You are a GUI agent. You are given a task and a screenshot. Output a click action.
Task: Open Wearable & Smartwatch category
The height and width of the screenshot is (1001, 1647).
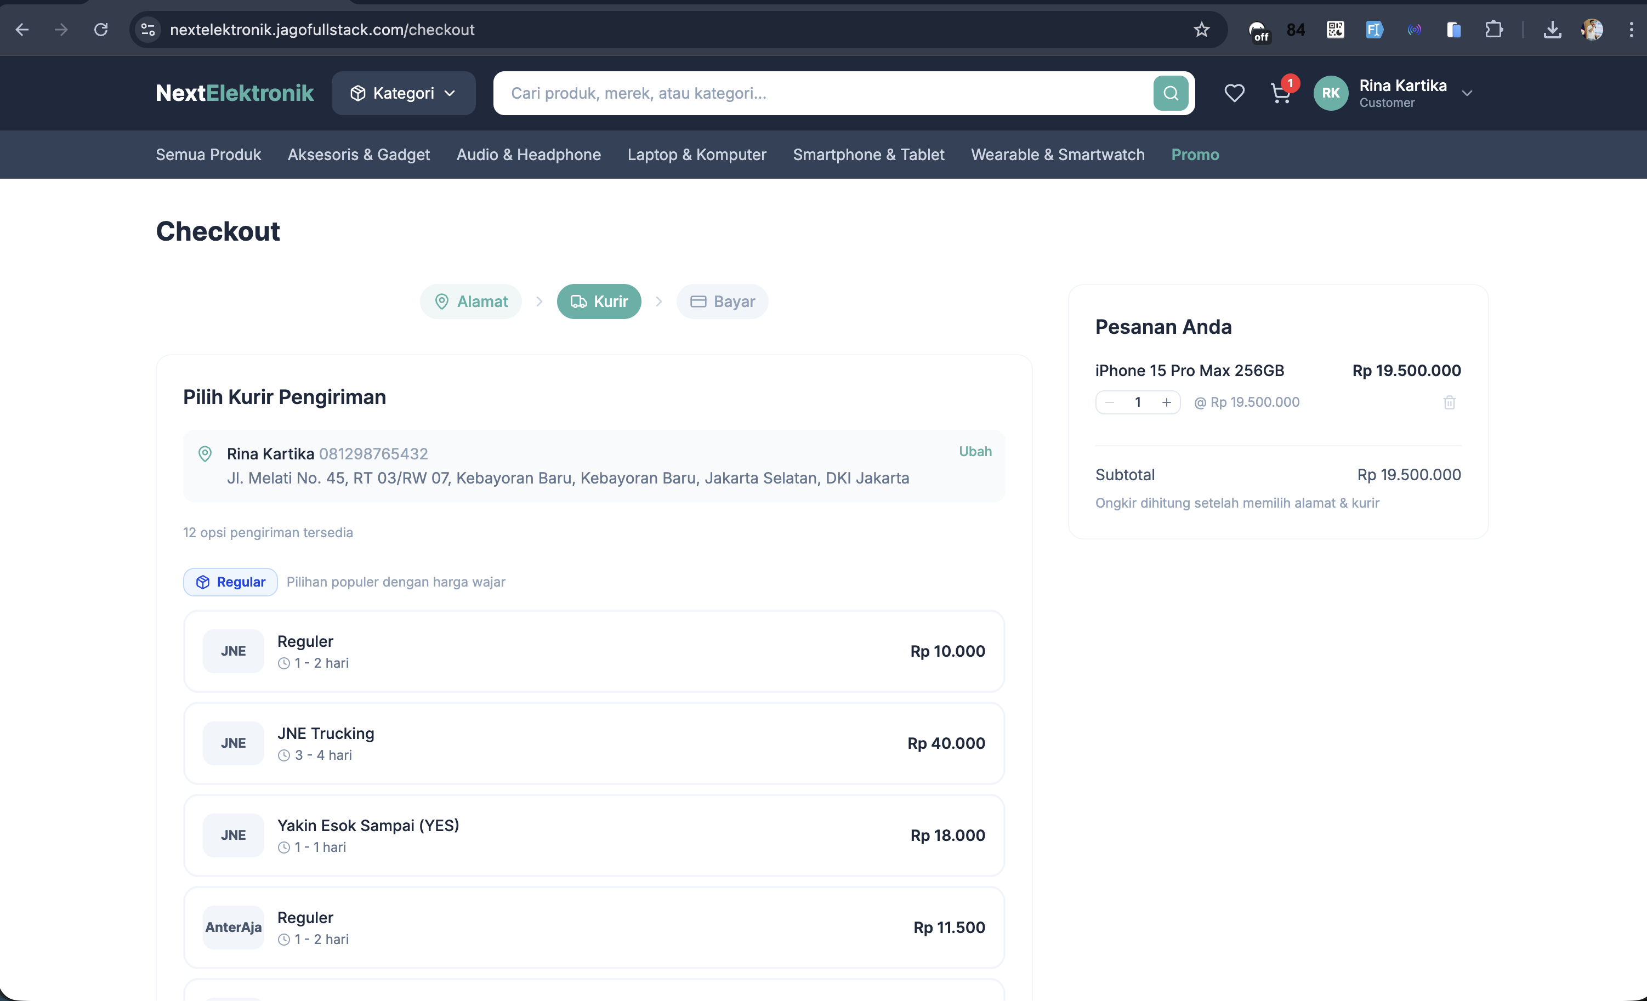coord(1058,155)
